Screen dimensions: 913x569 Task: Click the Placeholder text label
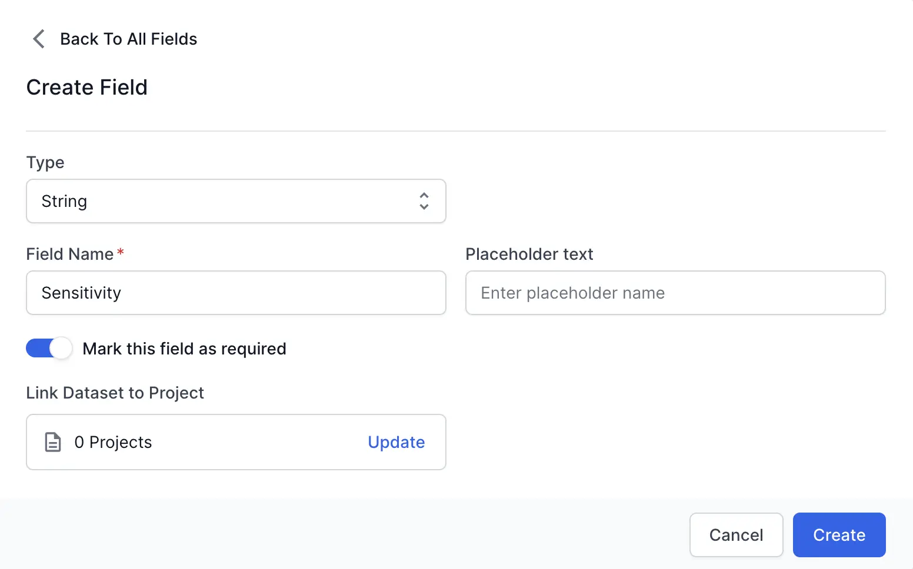(x=529, y=254)
